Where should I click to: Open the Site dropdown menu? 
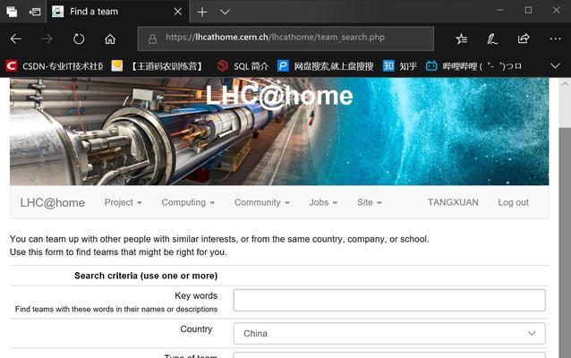pos(370,202)
